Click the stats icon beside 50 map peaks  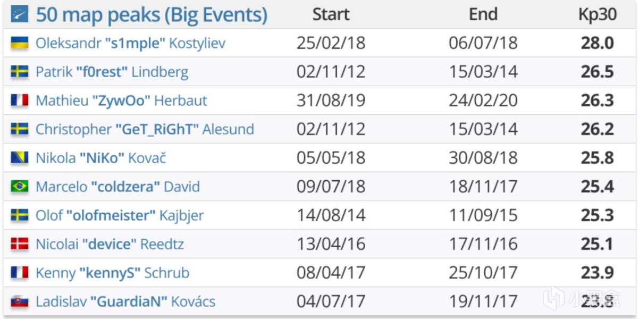click(20, 14)
